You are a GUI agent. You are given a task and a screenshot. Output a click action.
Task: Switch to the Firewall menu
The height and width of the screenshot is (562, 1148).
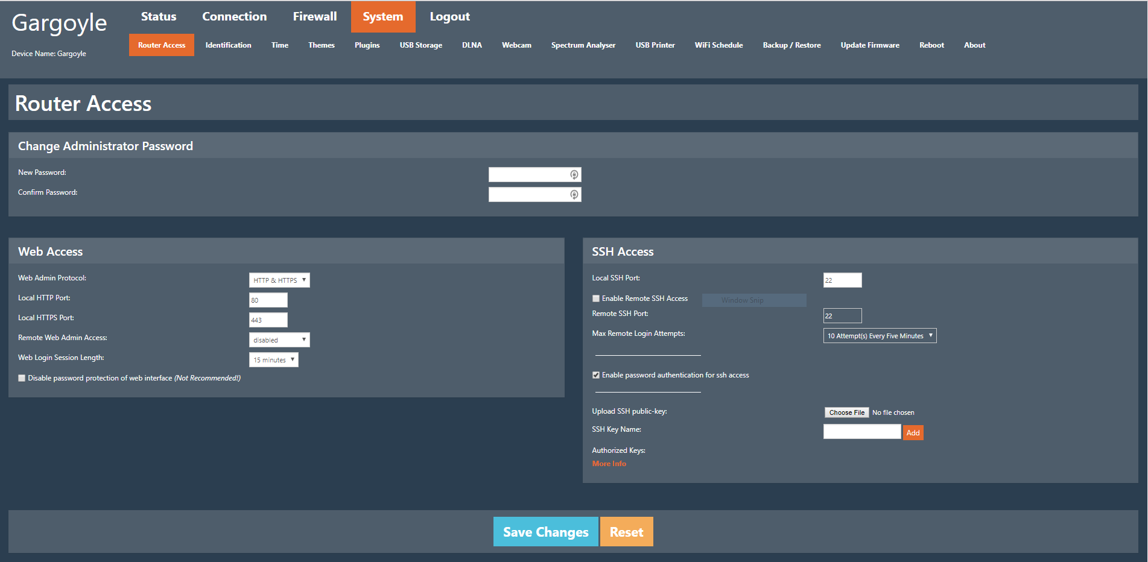[314, 17]
